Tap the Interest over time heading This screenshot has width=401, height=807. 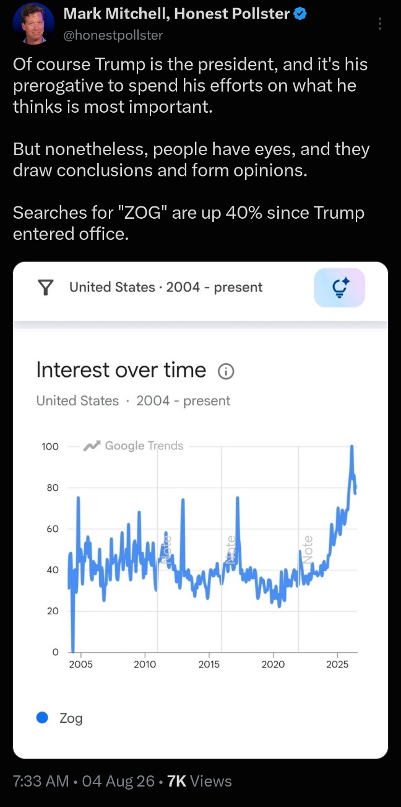[x=121, y=370]
